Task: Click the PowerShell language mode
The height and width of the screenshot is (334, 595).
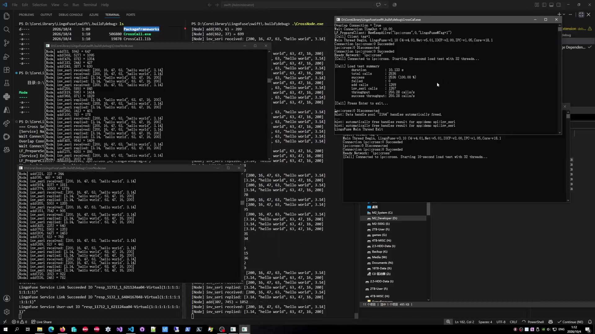Action: click(535, 322)
